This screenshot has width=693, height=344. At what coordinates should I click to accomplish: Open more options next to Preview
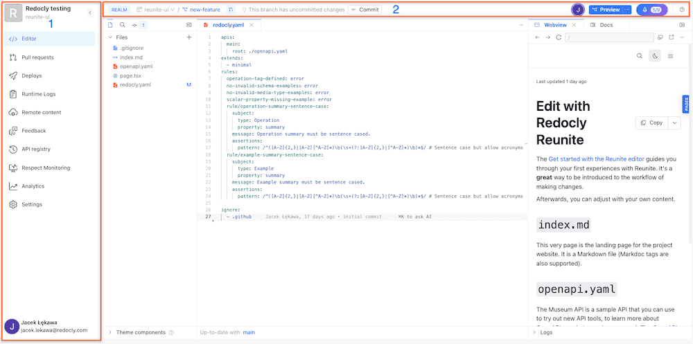[x=626, y=10]
